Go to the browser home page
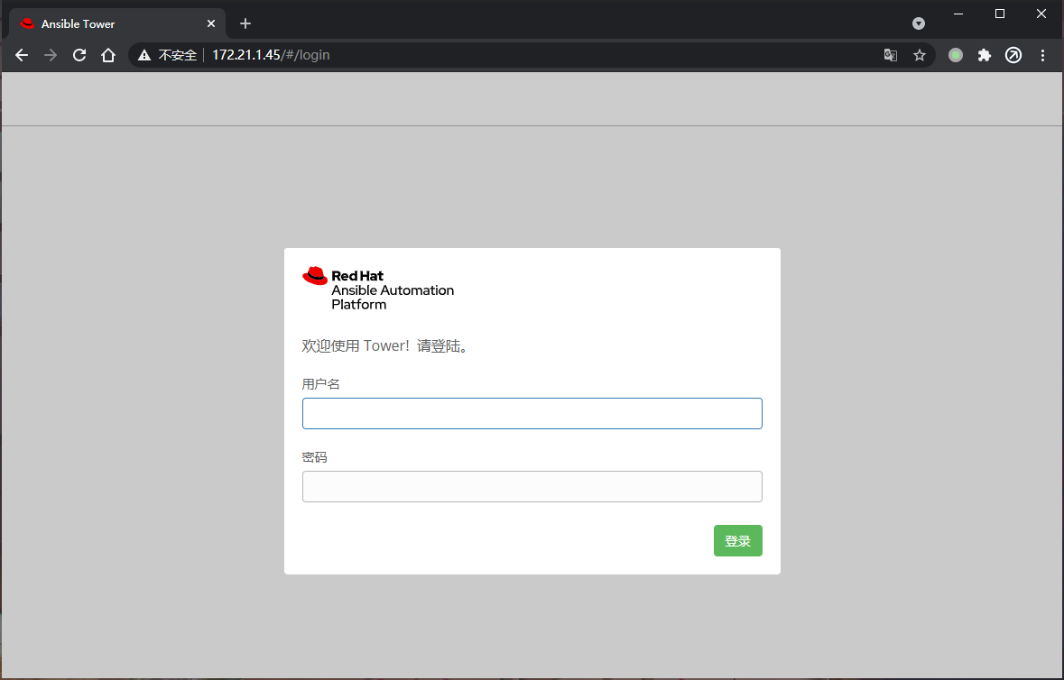This screenshot has width=1064, height=680. 108,55
